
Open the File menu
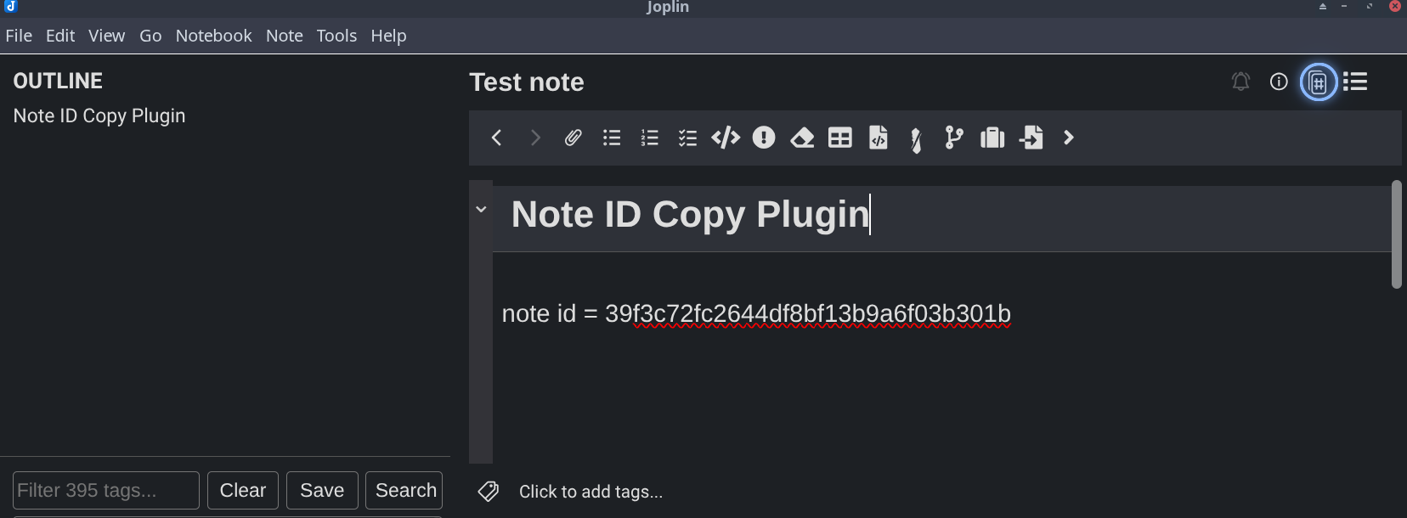[19, 36]
